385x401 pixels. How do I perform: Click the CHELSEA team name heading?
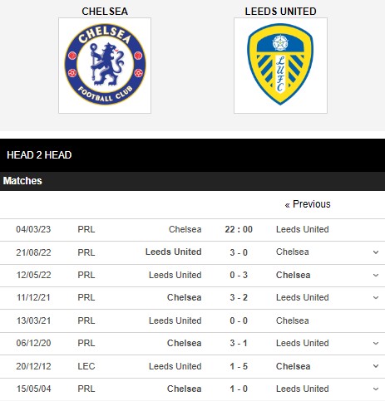click(x=105, y=12)
